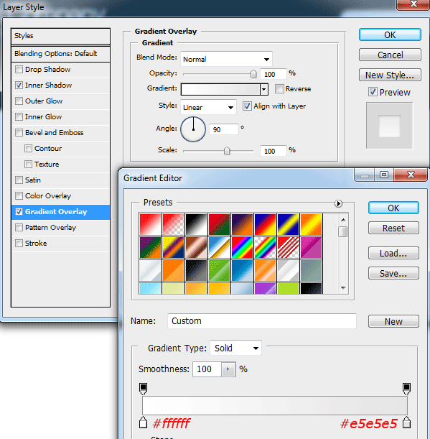The image size is (430, 439).
Task: Select Blending Options: Default entry
Action: [x=61, y=53]
